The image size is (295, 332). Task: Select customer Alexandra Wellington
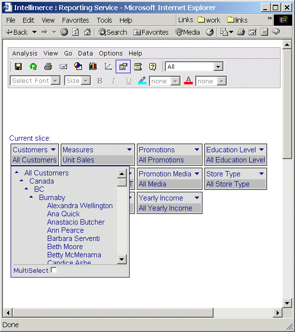(80, 206)
